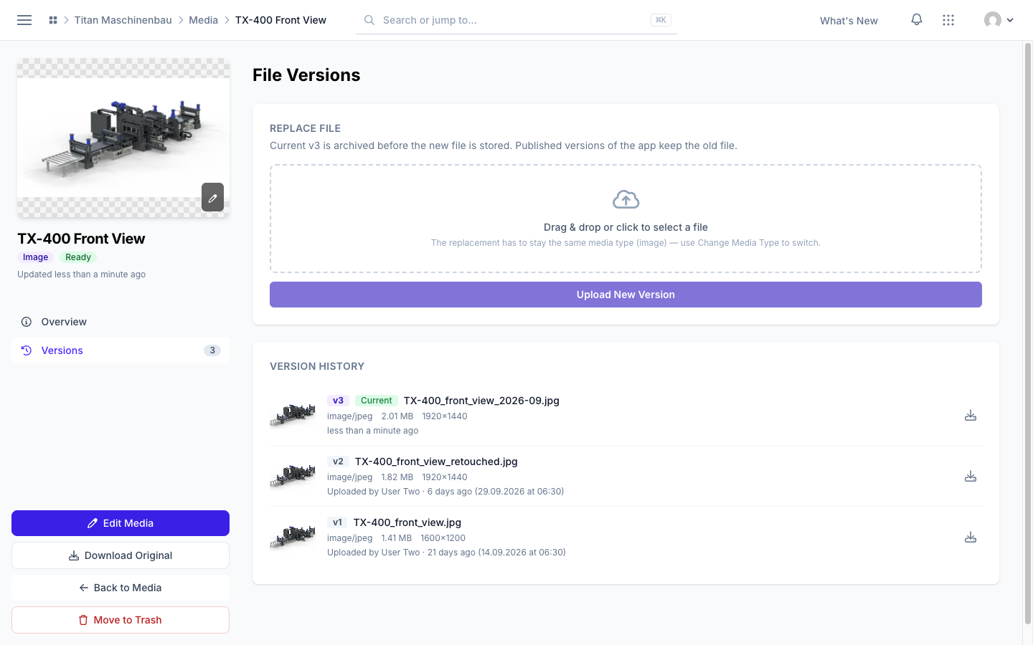Click Download Original button
Viewport: 1033px width, 645px height.
[121, 555]
